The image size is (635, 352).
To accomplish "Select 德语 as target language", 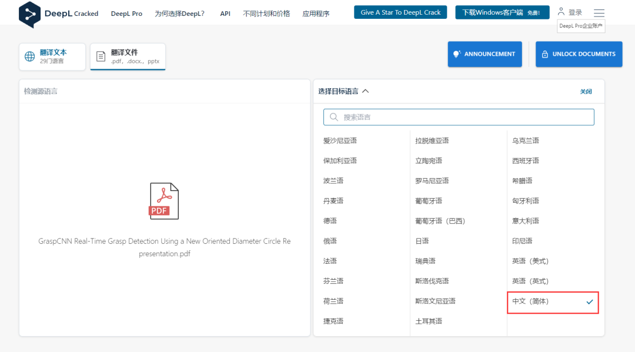I will (330, 221).
